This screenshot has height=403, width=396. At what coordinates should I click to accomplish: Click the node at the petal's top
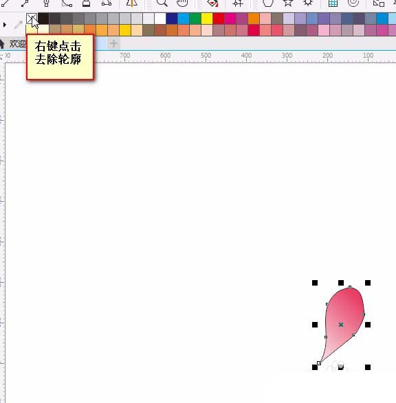[x=350, y=287]
